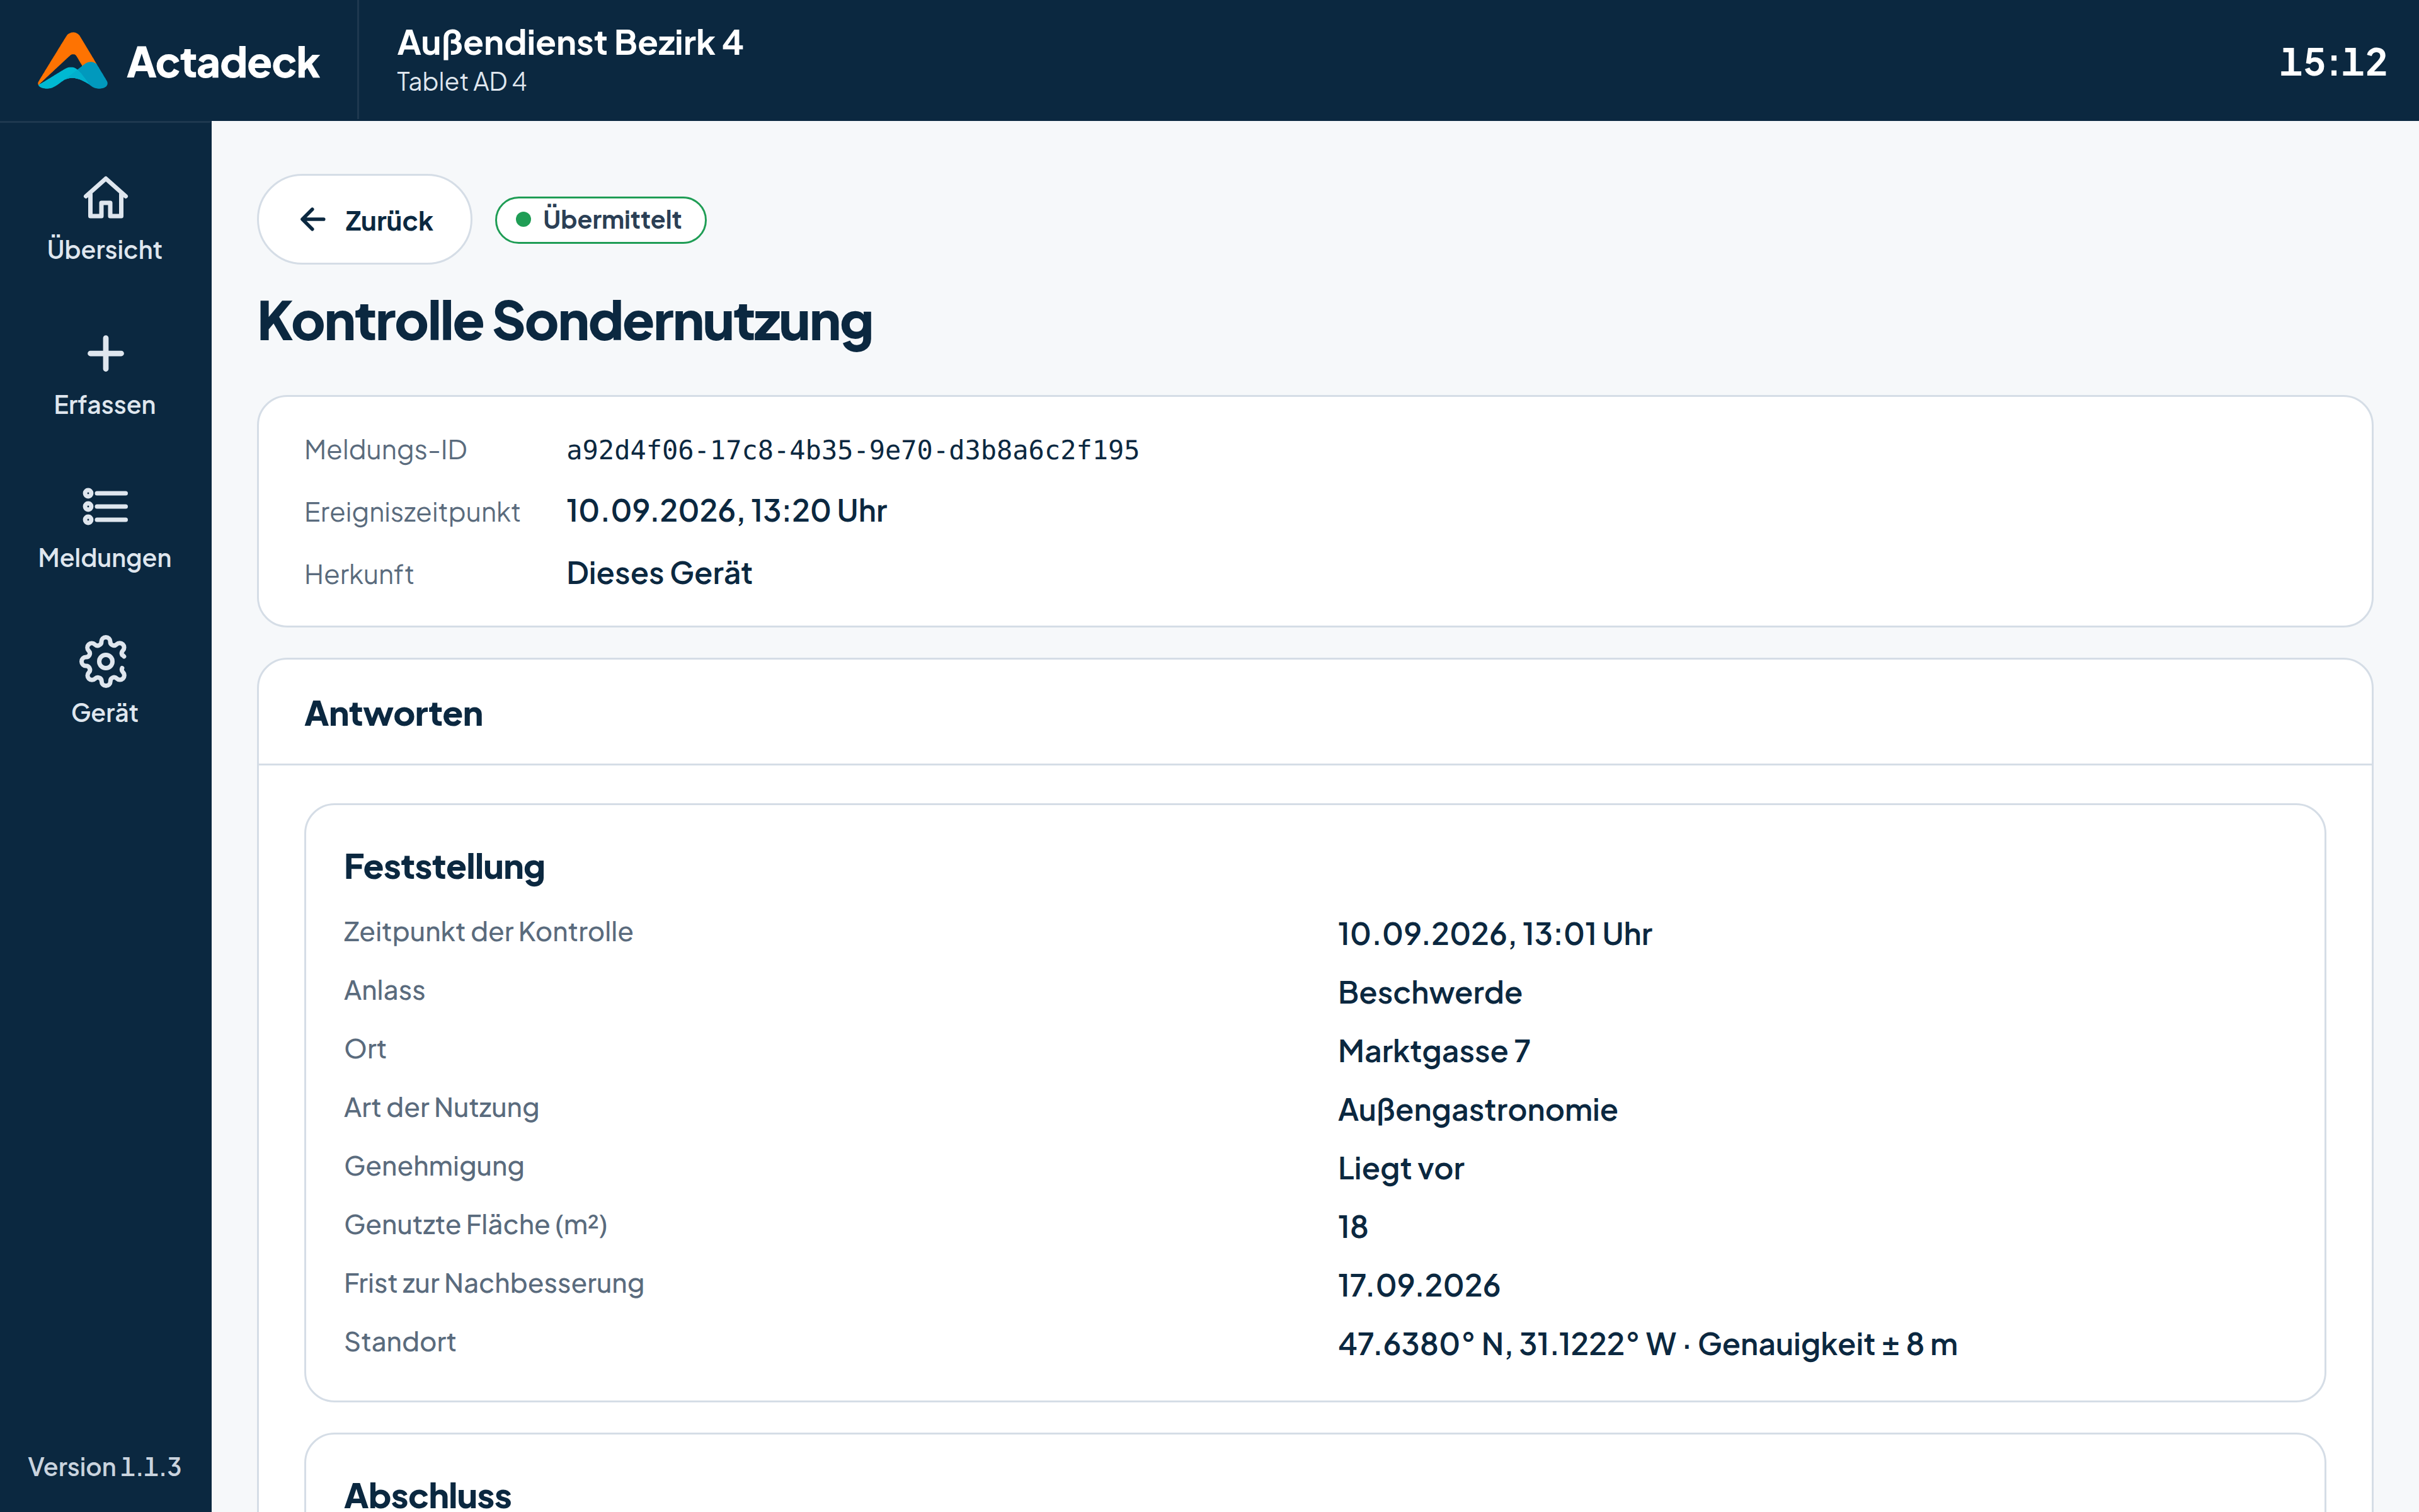Click the Antworten section header
The image size is (2419, 1512).
click(x=393, y=714)
